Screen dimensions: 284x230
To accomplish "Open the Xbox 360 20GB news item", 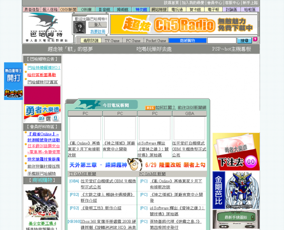I will pos(108,224).
